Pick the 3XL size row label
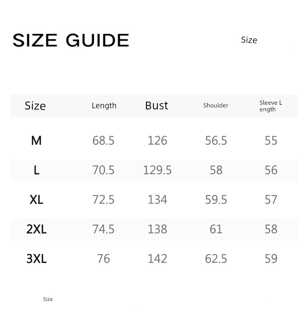This screenshot has width=307, height=329. click(x=37, y=259)
